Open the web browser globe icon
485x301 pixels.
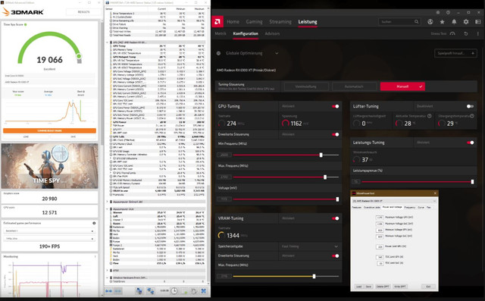430,22
